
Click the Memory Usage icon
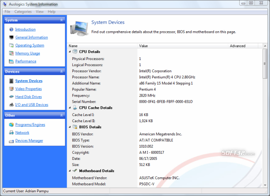[x=11, y=53]
